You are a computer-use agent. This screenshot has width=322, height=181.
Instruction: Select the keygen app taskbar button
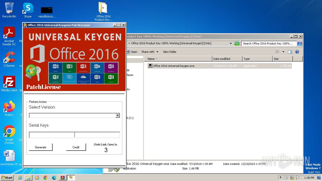[71, 178]
